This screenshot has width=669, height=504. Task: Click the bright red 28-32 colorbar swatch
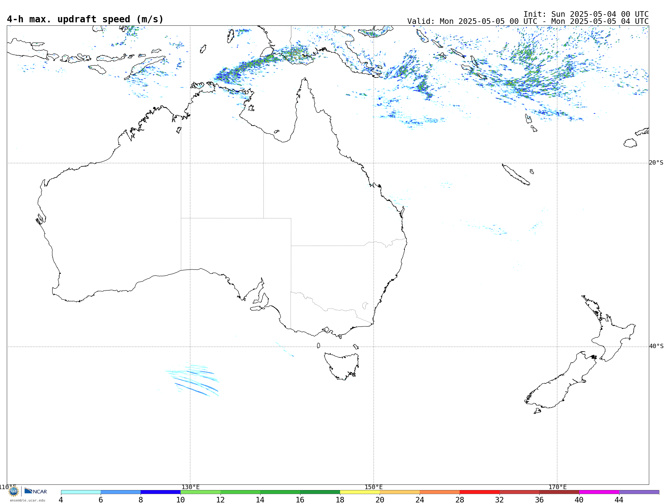click(x=479, y=492)
